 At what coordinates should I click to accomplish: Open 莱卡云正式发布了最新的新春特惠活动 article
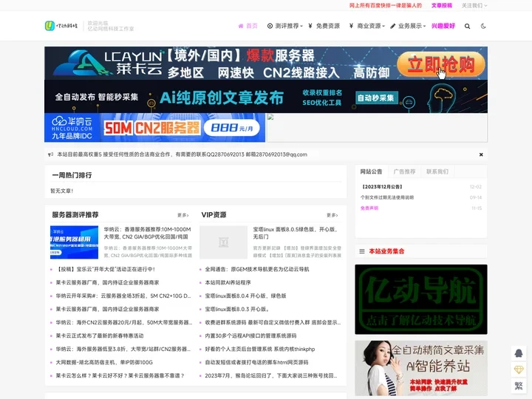coord(100,336)
